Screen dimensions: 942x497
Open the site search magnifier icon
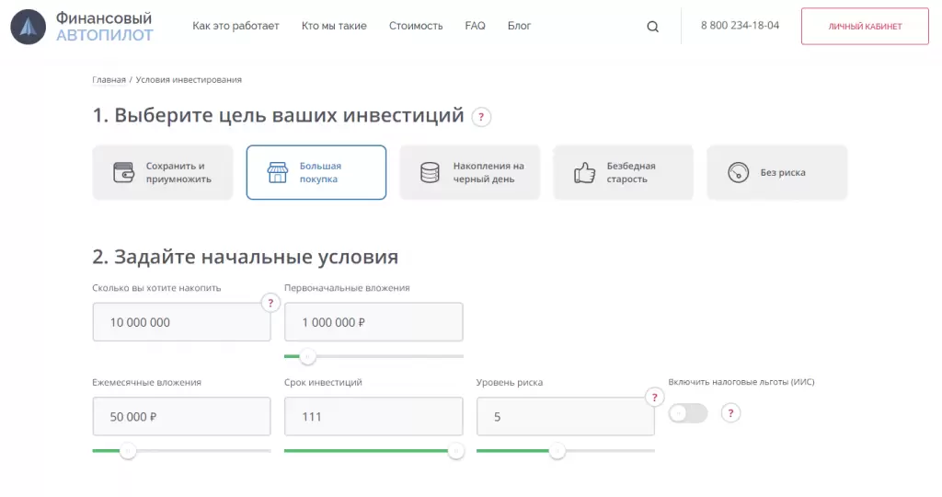pos(653,27)
